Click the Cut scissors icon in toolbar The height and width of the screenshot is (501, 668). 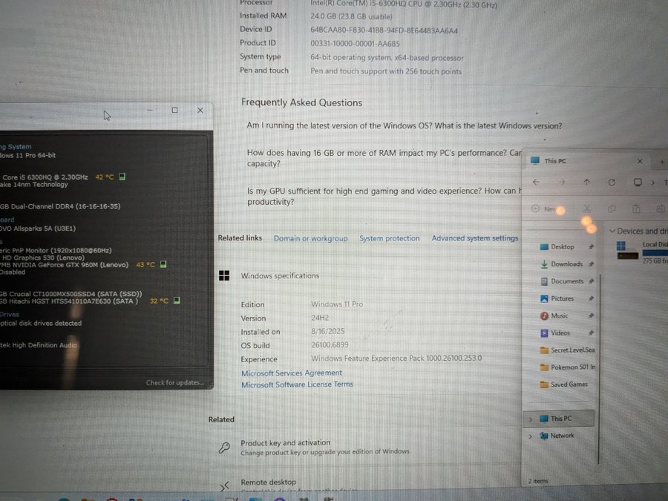tap(587, 209)
